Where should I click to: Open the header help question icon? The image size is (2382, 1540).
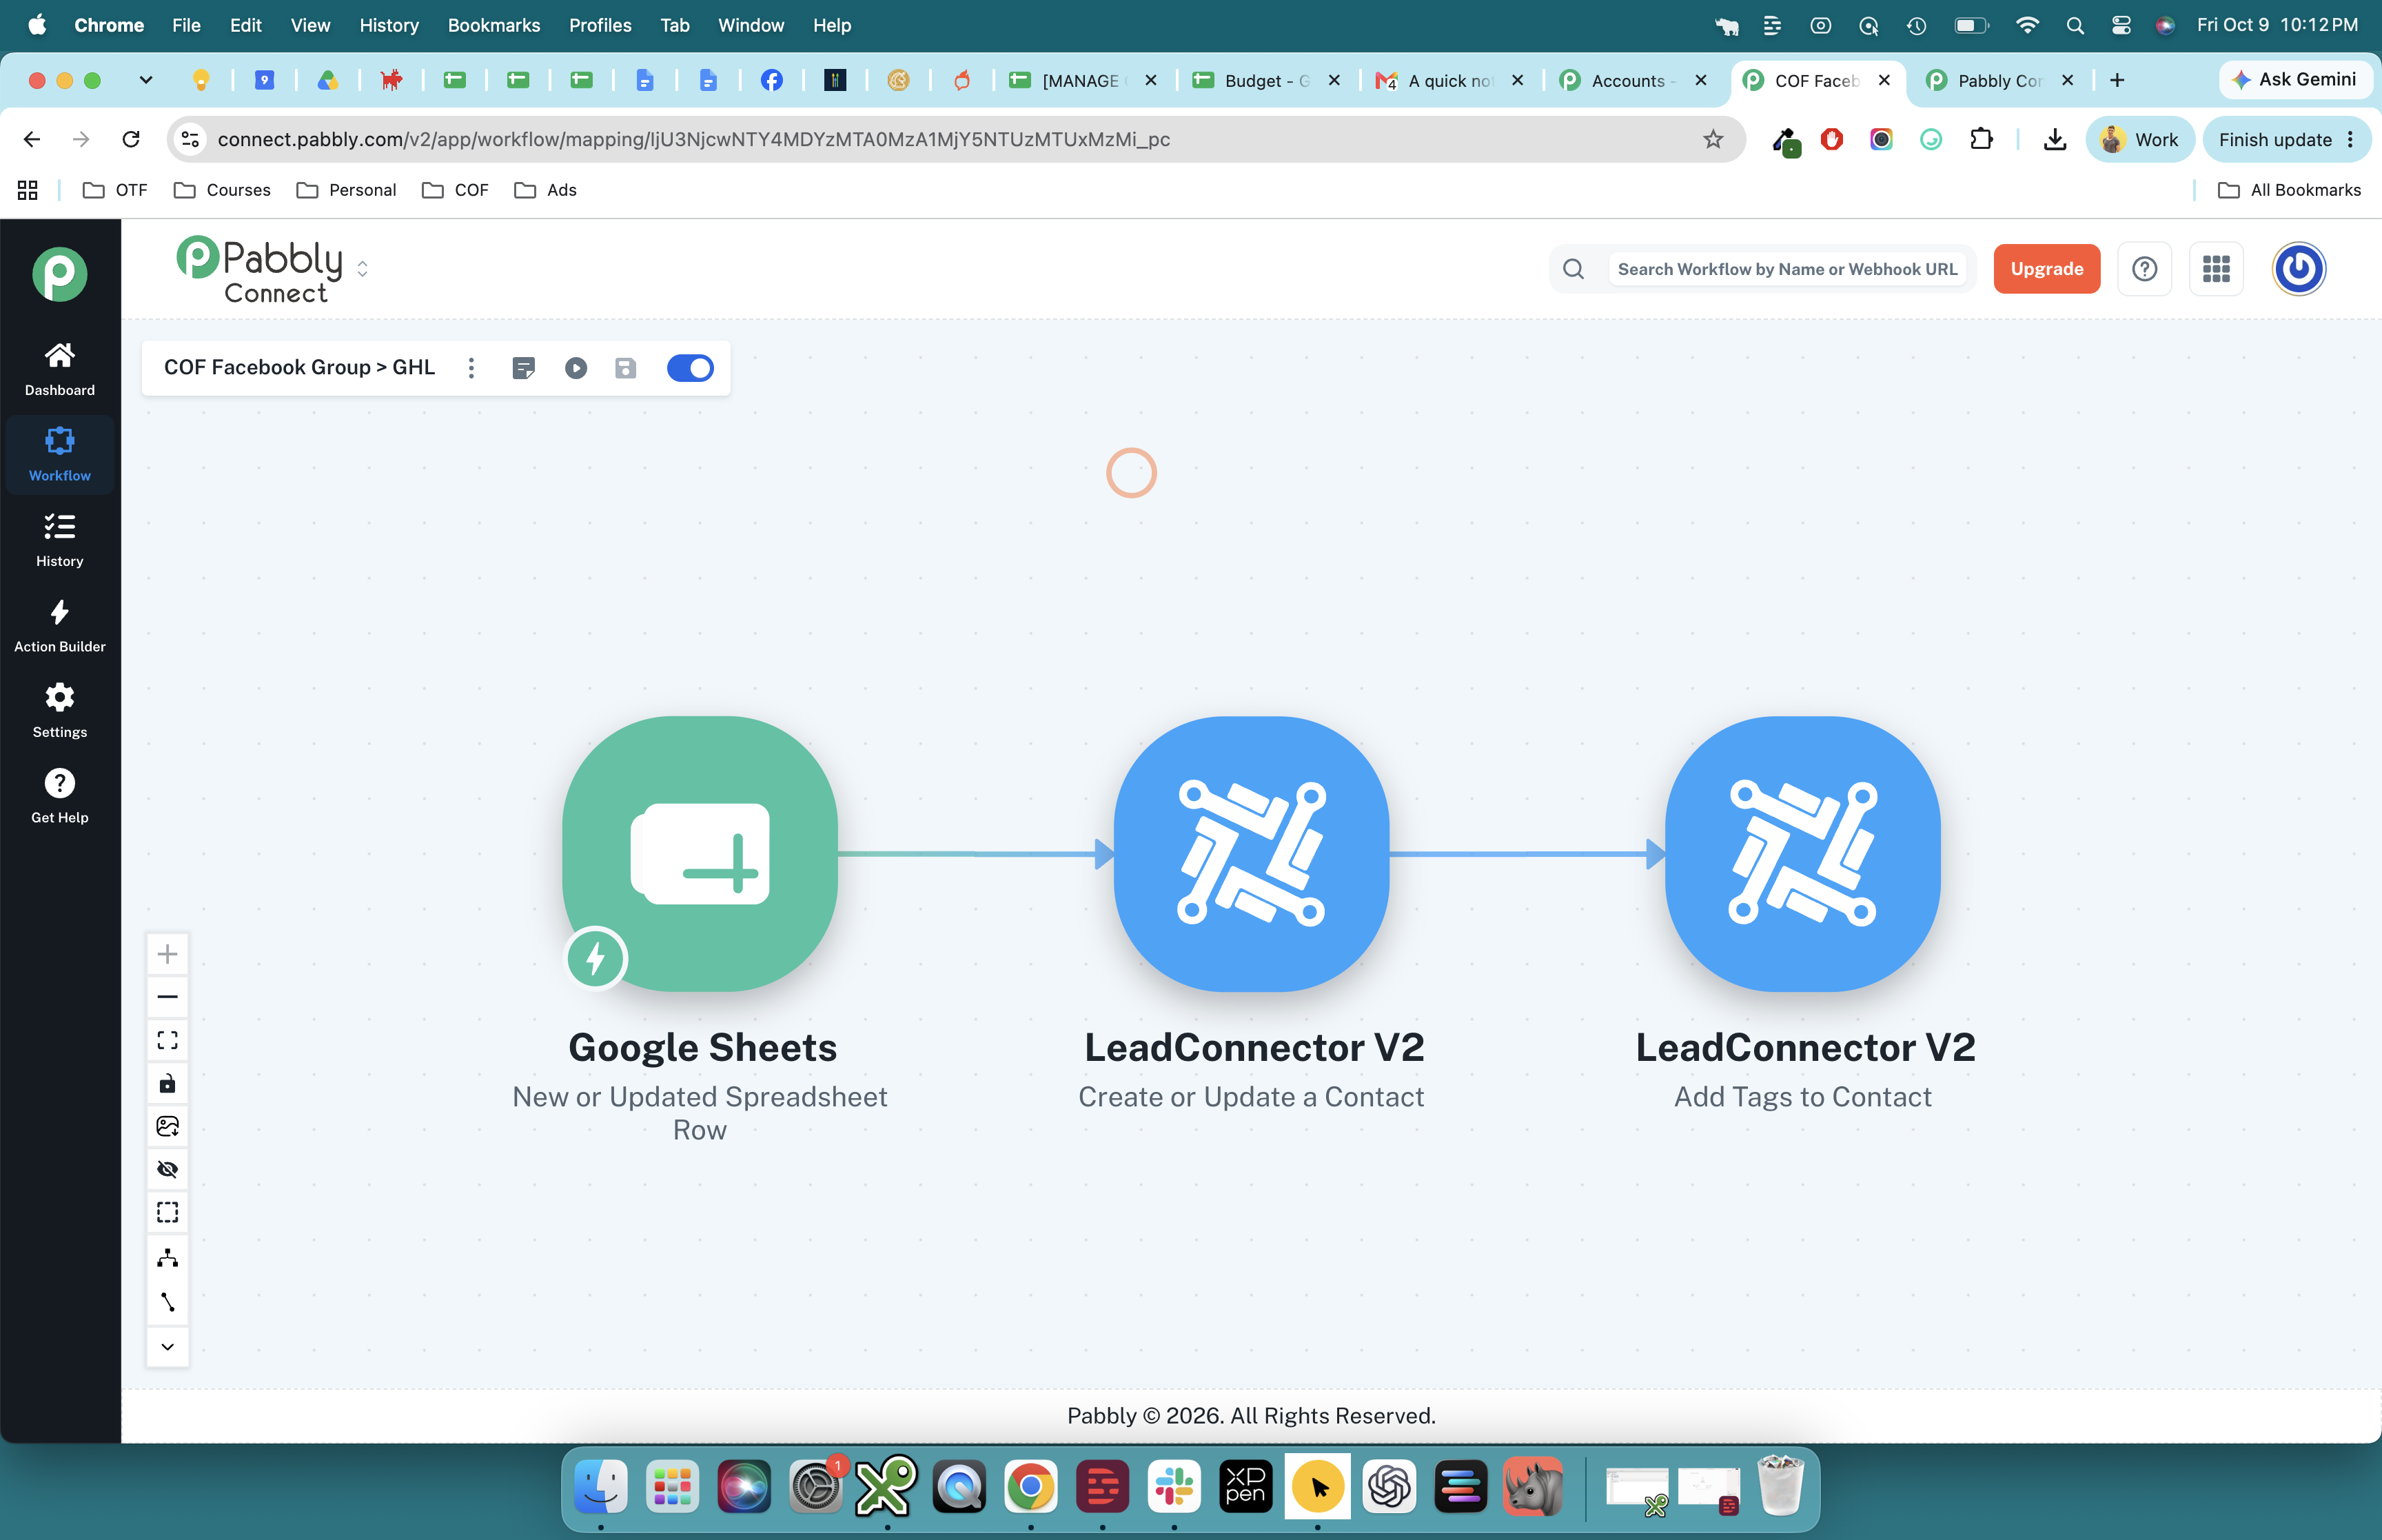click(2145, 269)
